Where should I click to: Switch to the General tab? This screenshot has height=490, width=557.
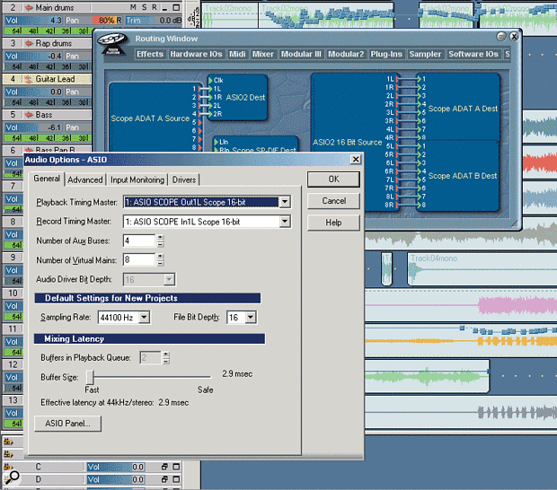coord(47,179)
